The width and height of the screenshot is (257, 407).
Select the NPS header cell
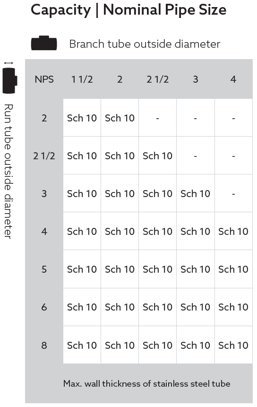[44, 79]
